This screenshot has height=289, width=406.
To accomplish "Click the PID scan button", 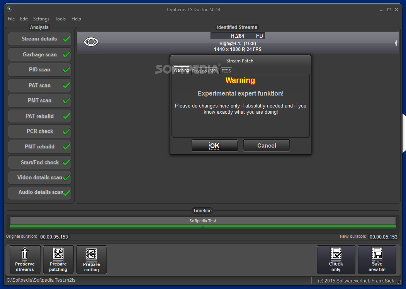I will pos(40,70).
